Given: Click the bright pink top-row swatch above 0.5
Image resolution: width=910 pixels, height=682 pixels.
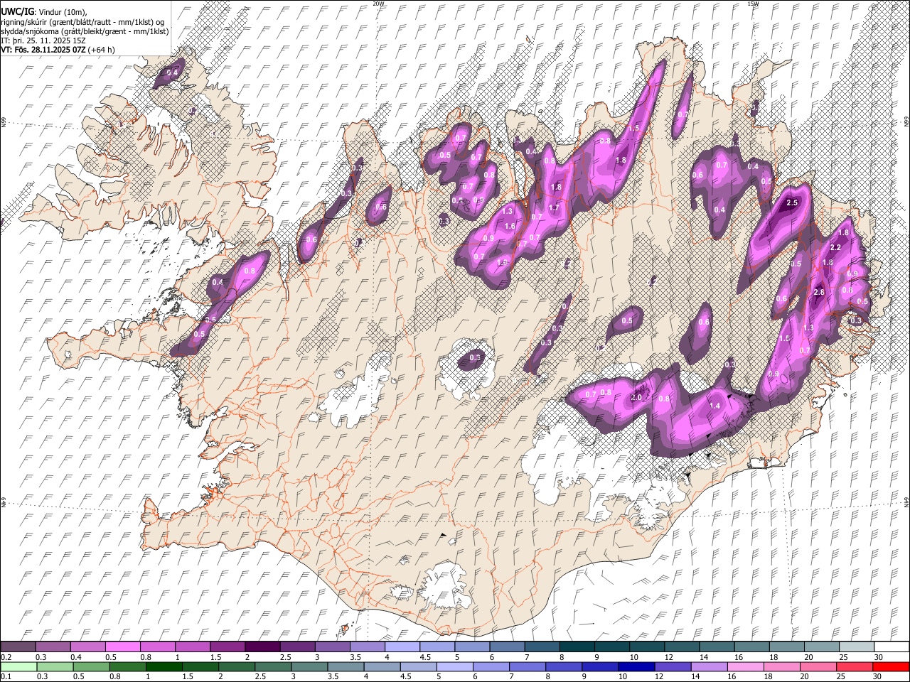Looking at the screenshot, I should pos(122,647).
